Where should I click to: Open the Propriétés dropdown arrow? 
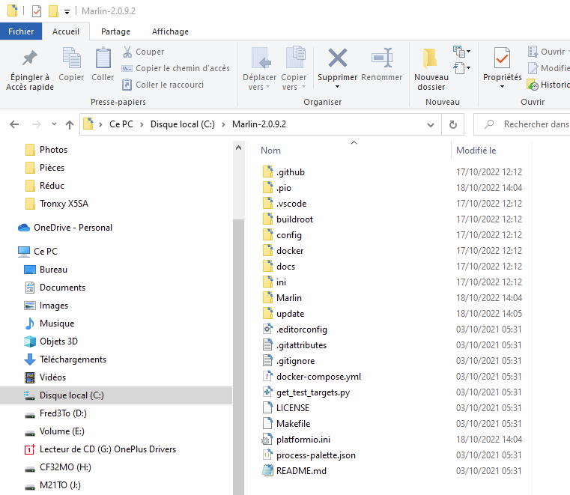pyautogui.click(x=502, y=87)
